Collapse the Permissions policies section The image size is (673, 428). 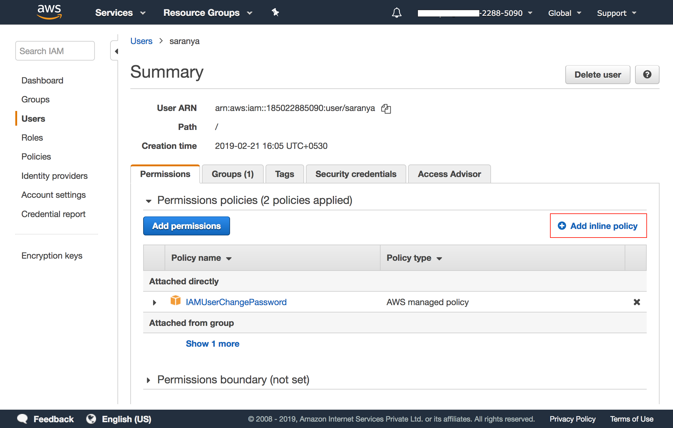tap(149, 201)
